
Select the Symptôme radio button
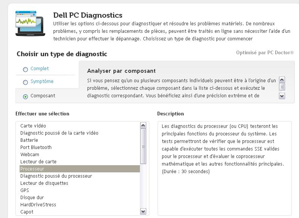click(25, 82)
